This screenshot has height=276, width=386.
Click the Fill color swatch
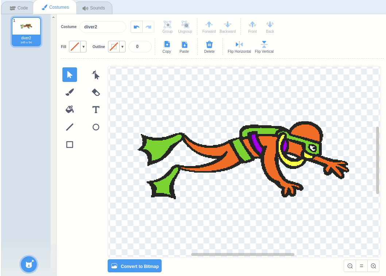coord(75,47)
